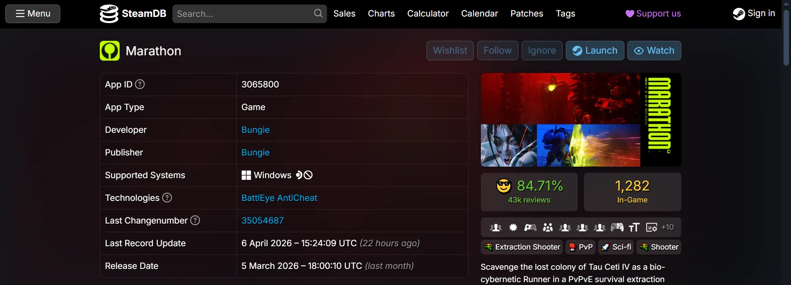Open the Charts navigation item
The image size is (791, 285).
coord(381,14)
